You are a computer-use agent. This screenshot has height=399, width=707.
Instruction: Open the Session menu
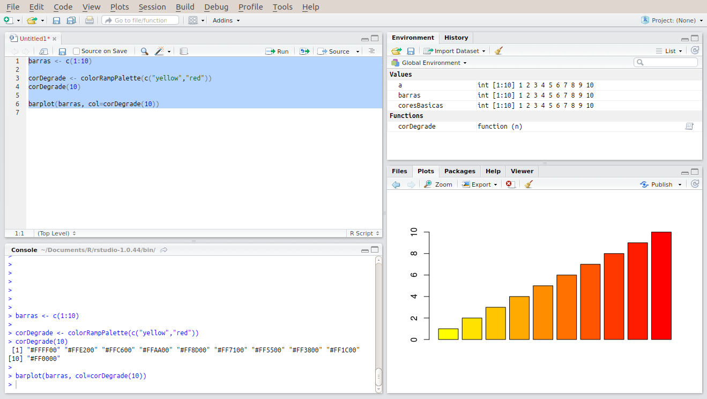[x=152, y=7]
